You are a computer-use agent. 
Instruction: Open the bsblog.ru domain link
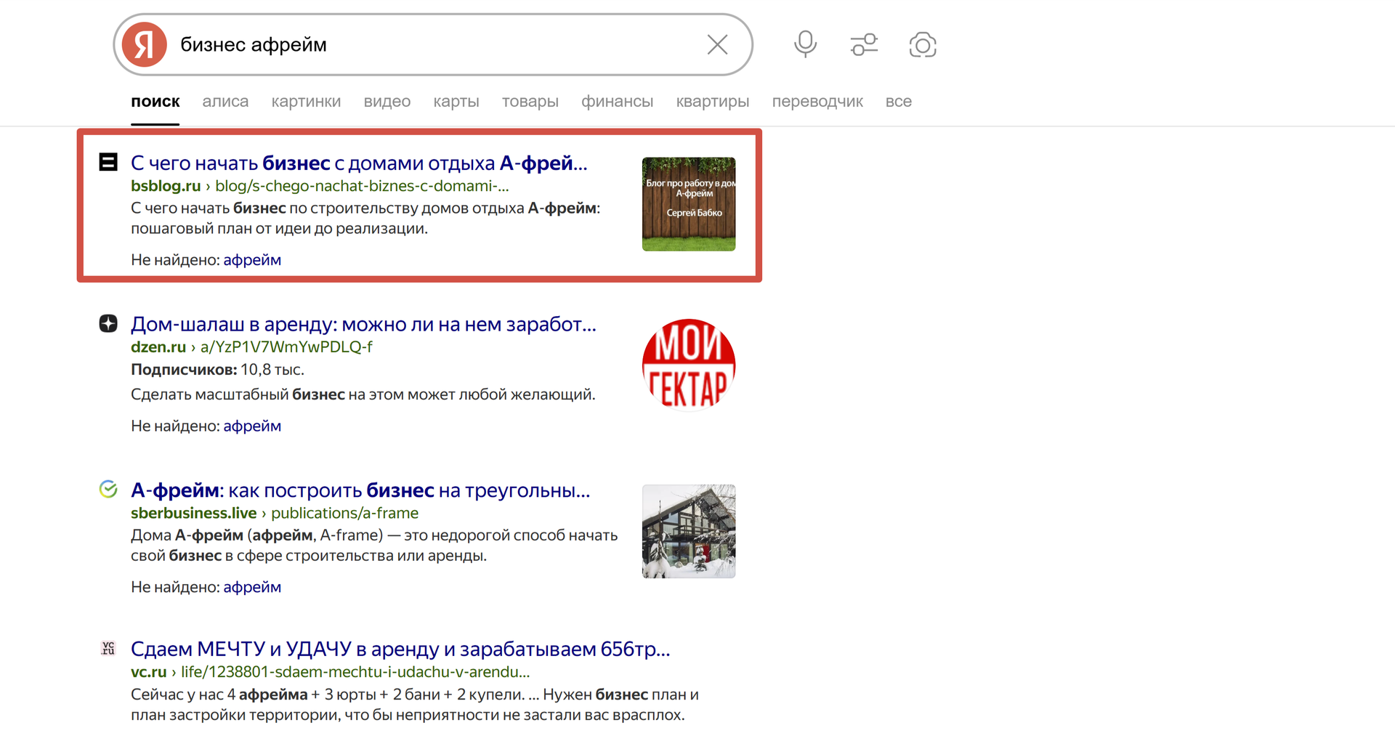click(166, 186)
